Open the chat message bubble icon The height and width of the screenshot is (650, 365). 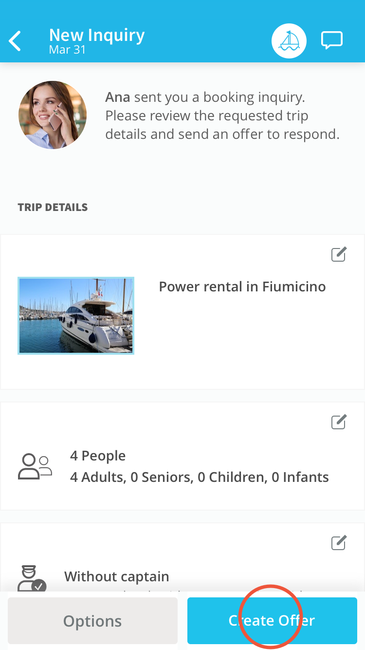332,40
